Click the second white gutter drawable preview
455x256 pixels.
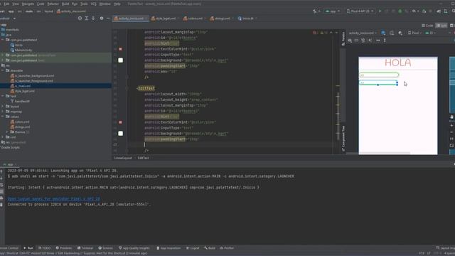click(x=120, y=134)
